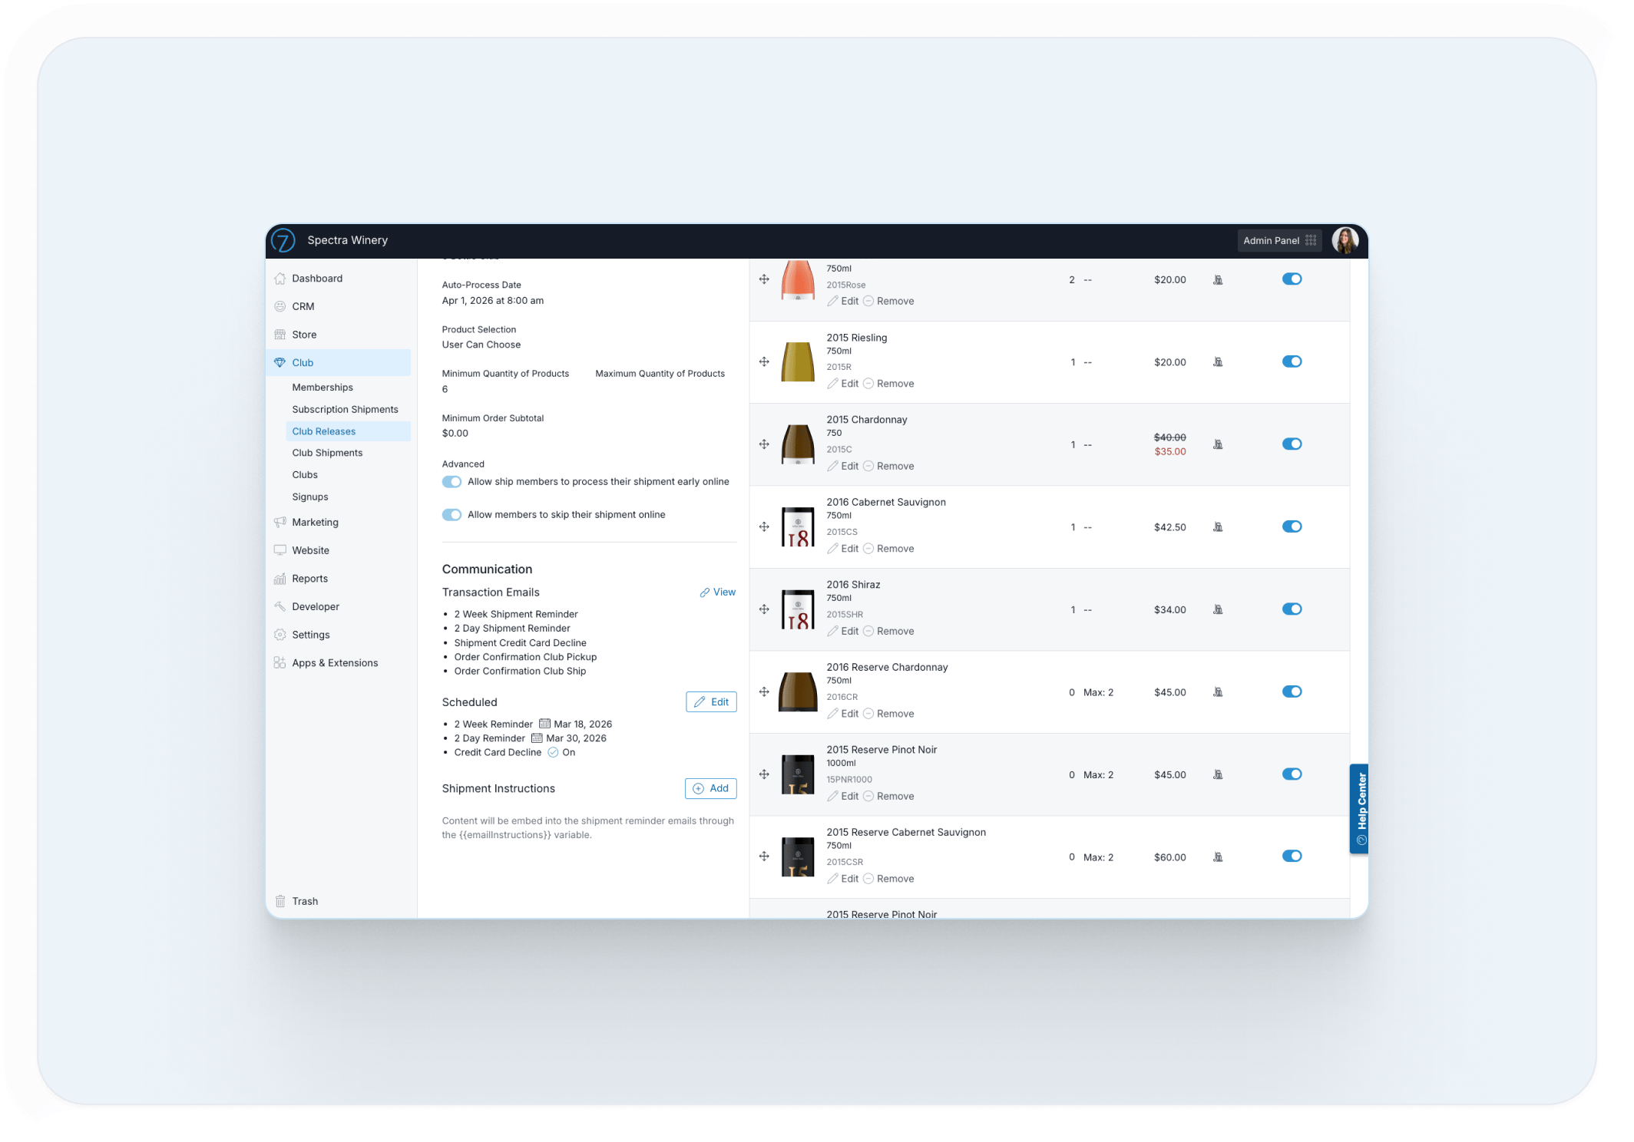Image resolution: width=1634 pixels, height=1142 pixels.
Task: Open Trash in the sidebar
Action: click(x=304, y=901)
